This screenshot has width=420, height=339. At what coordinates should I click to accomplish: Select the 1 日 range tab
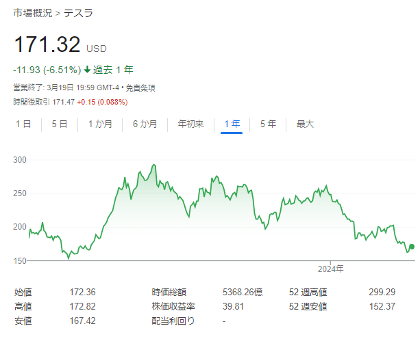coord(23,124)
